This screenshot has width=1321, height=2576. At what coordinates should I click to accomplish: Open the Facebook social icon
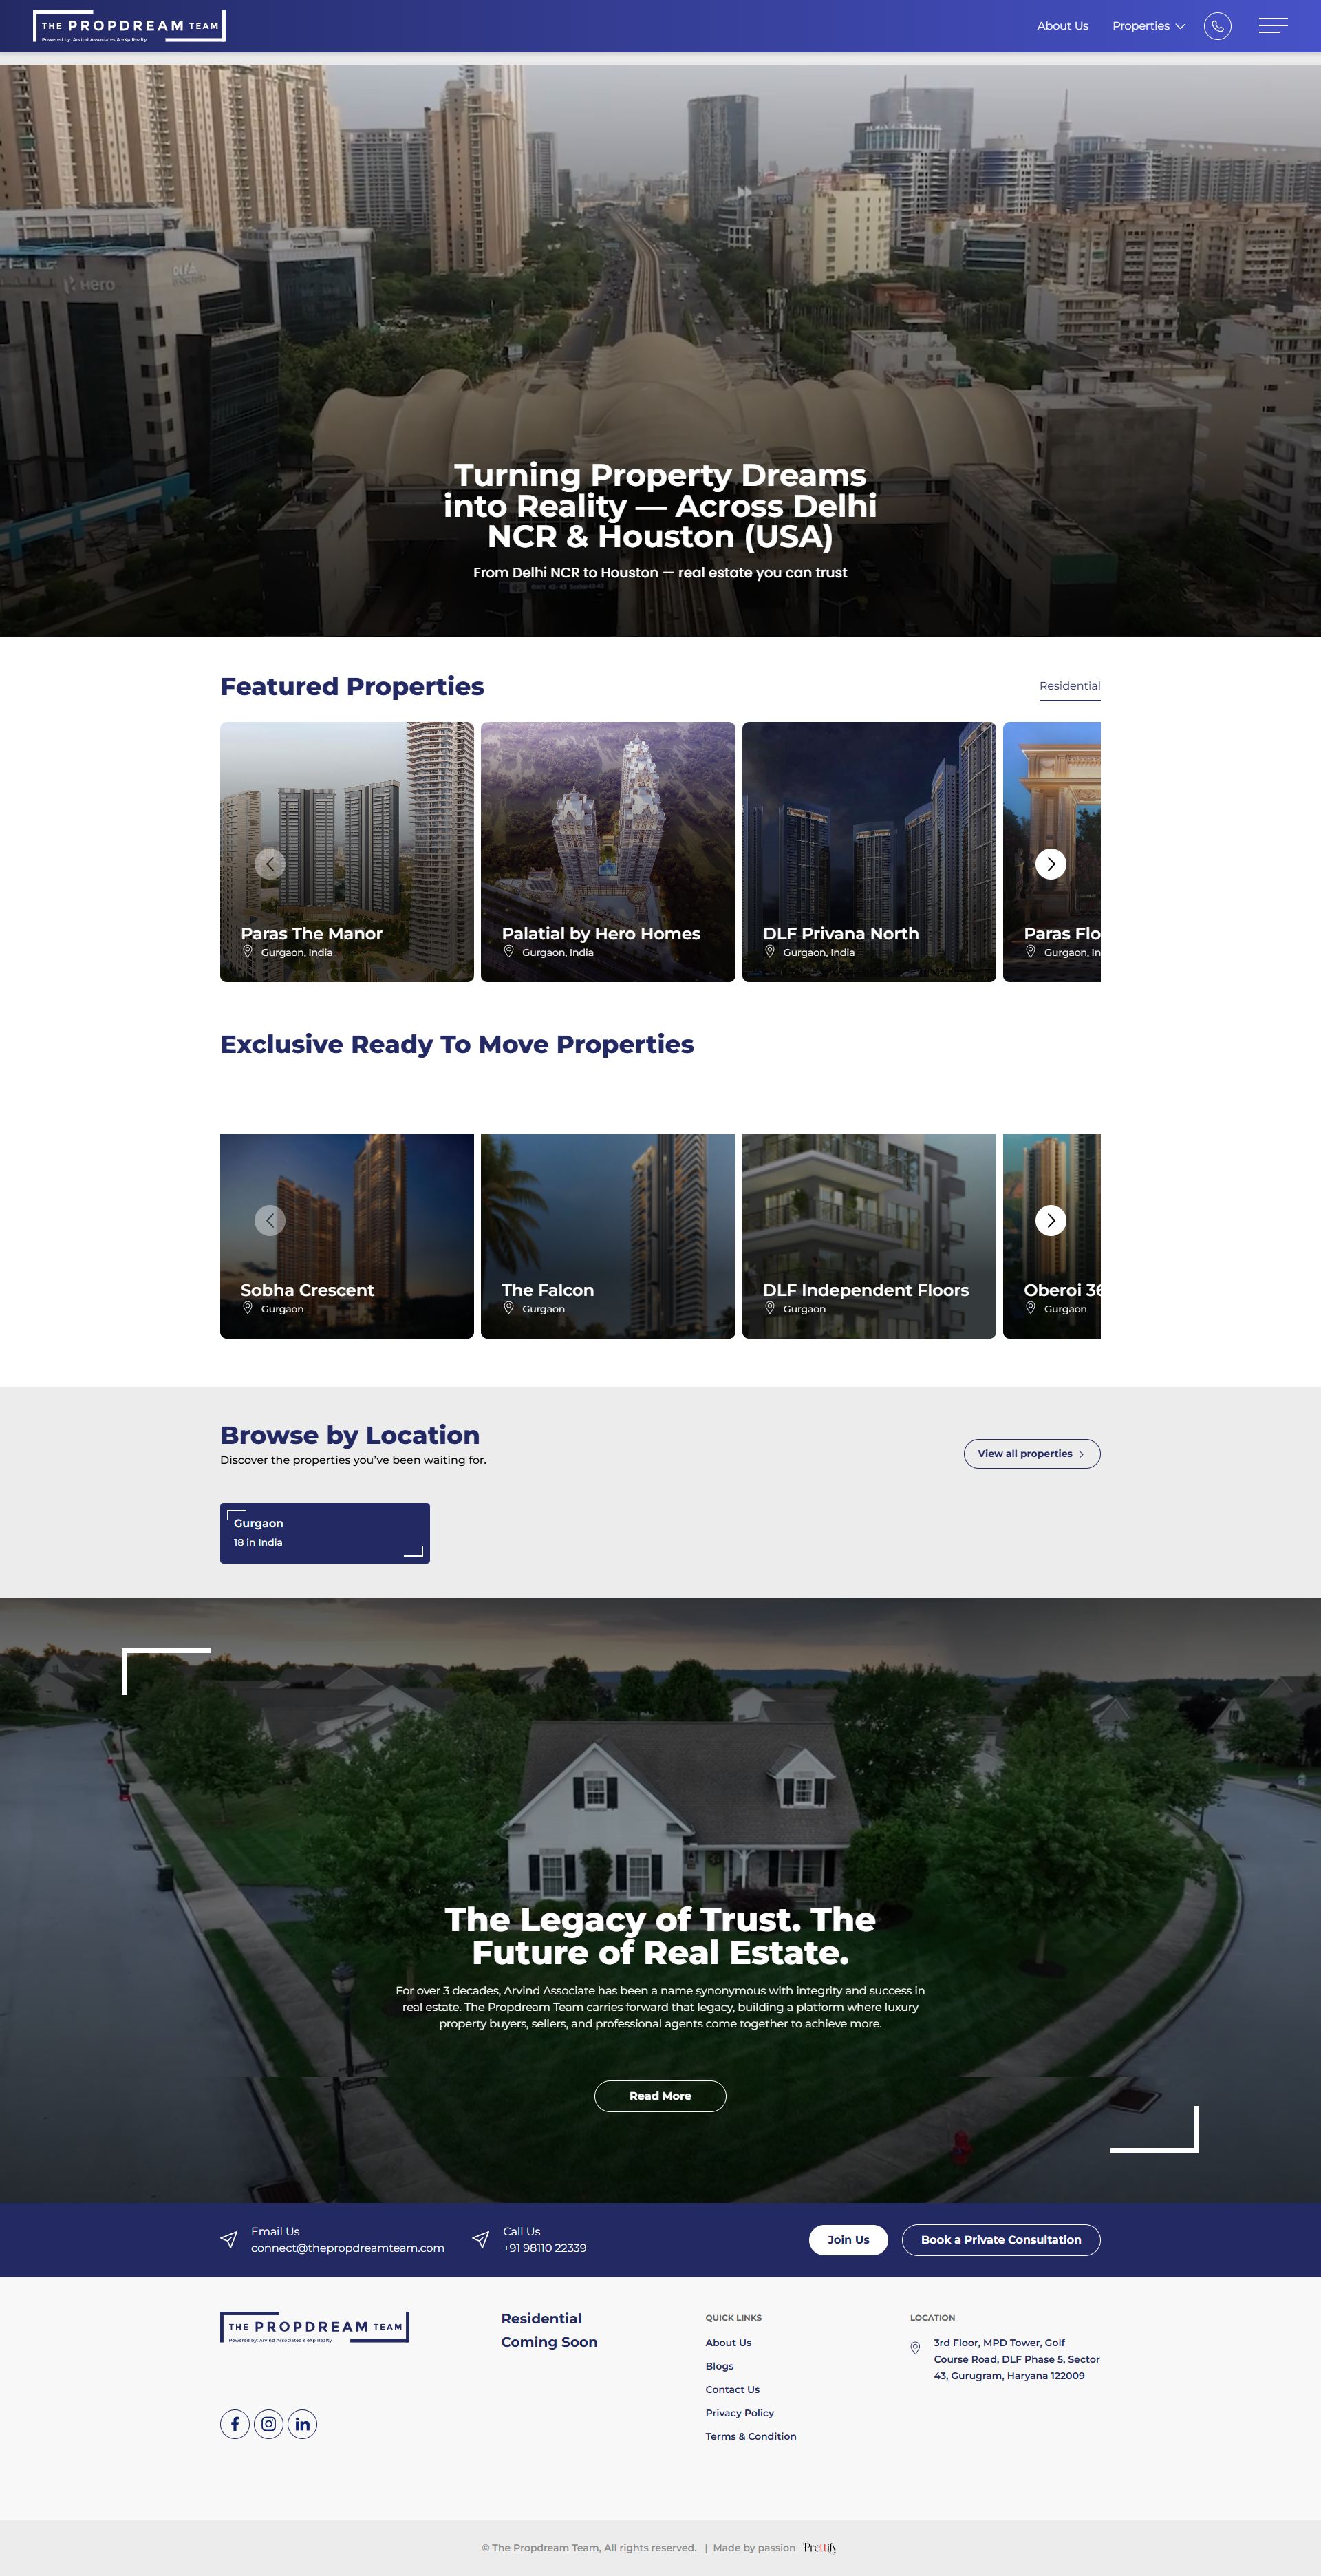coord(235,2424)
